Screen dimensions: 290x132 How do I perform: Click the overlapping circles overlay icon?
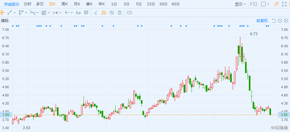click(x=130, y=13)
